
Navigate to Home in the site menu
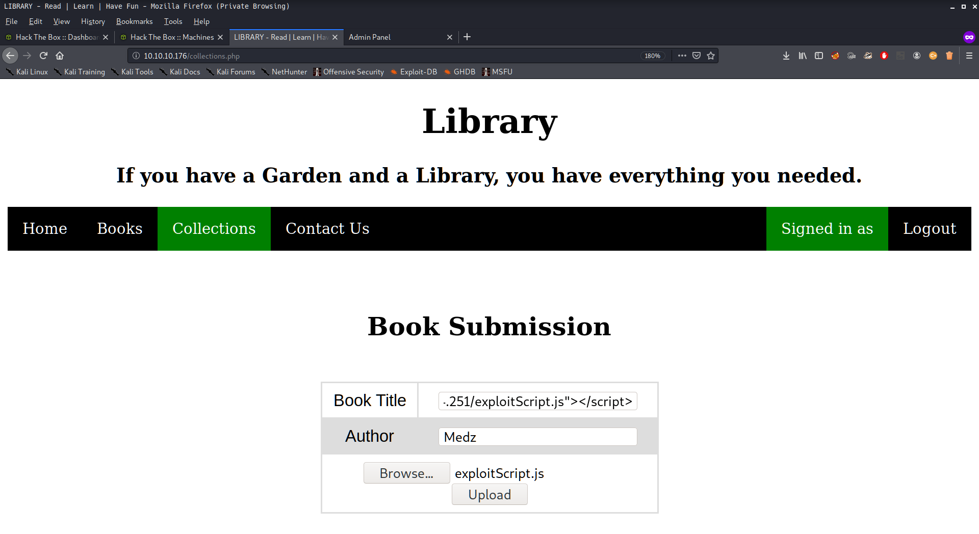[45, 229]
